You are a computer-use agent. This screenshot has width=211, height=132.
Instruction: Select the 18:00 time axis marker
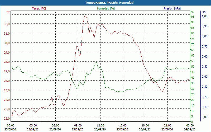point(145,126)
